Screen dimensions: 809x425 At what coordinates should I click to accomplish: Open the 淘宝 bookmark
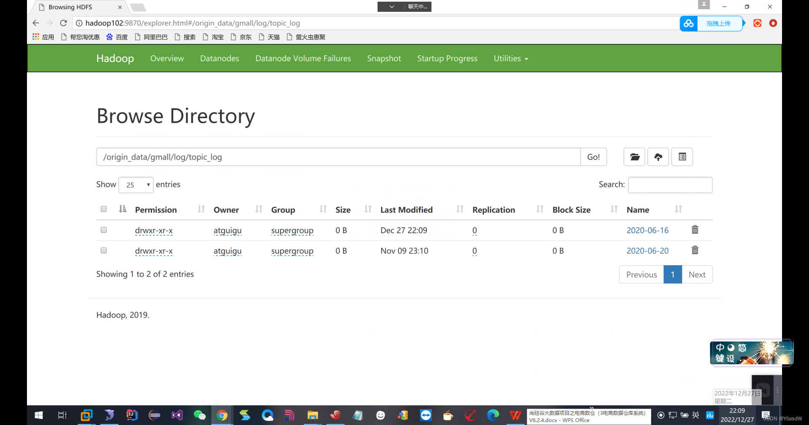tap(213, 37)
